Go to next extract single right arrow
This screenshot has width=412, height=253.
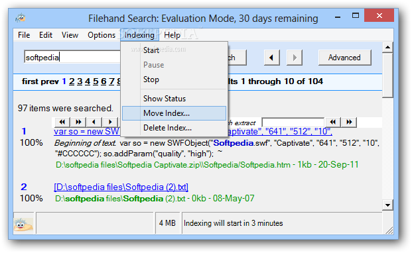110,122
